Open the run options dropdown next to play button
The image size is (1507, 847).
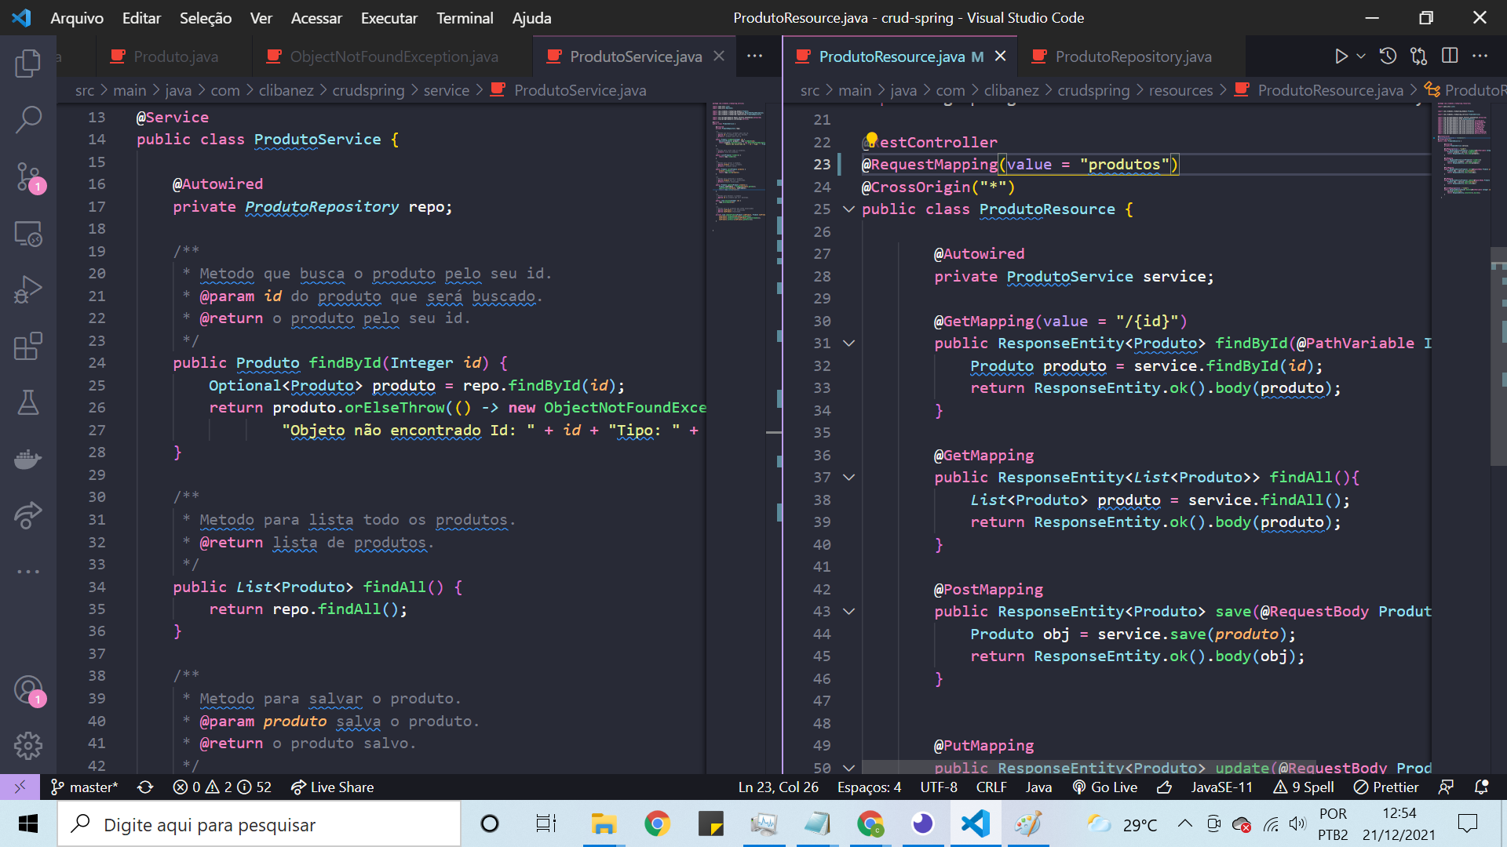coord(1360,56)
